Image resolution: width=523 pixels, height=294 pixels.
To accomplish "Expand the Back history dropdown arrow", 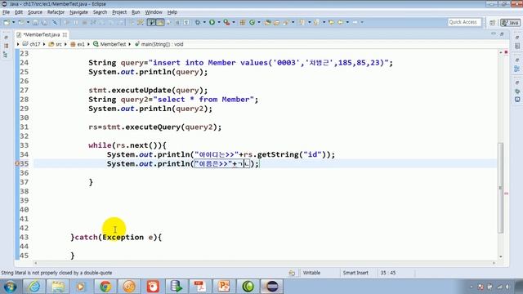I will point(347,22).
